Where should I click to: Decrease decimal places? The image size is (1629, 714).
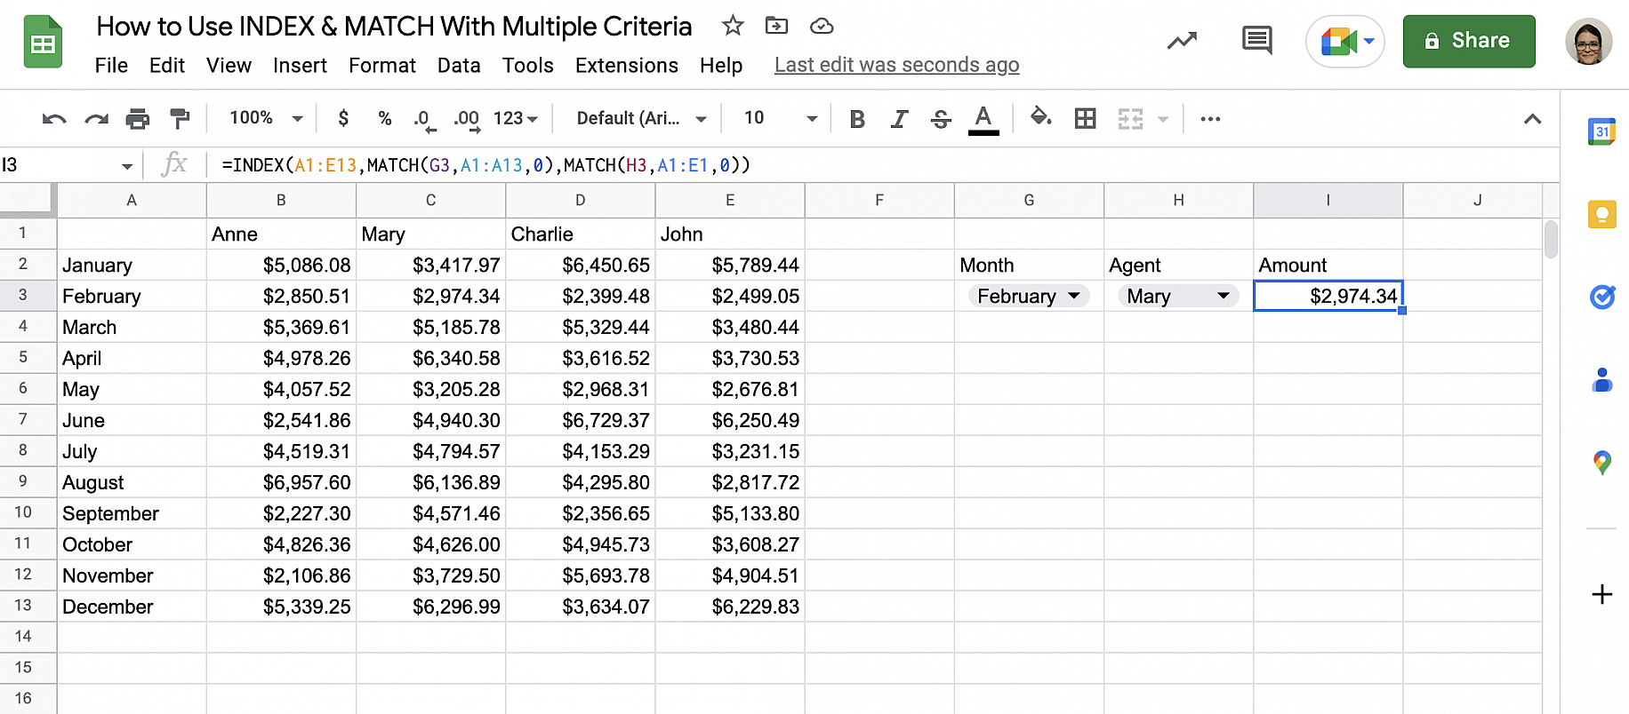click(x=424, y=119)
